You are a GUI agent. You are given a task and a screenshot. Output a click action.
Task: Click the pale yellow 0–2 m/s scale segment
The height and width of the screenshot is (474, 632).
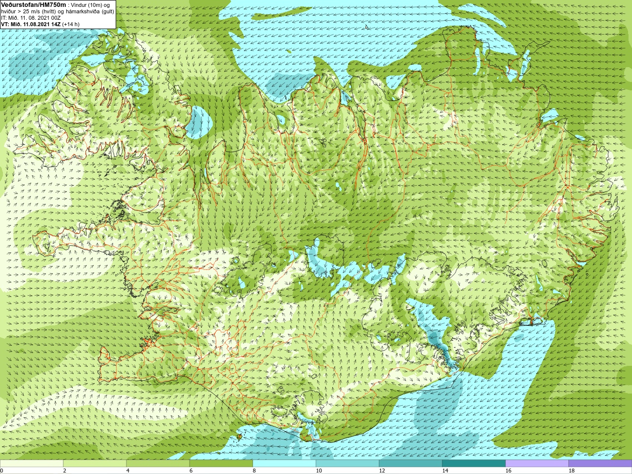click(32, 464)
